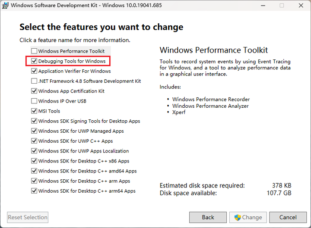The width and height of the screenshot is (311, 228).
Task: Toggle Windows SDK for Desktop C++ arm Apps
Action: 34,181
